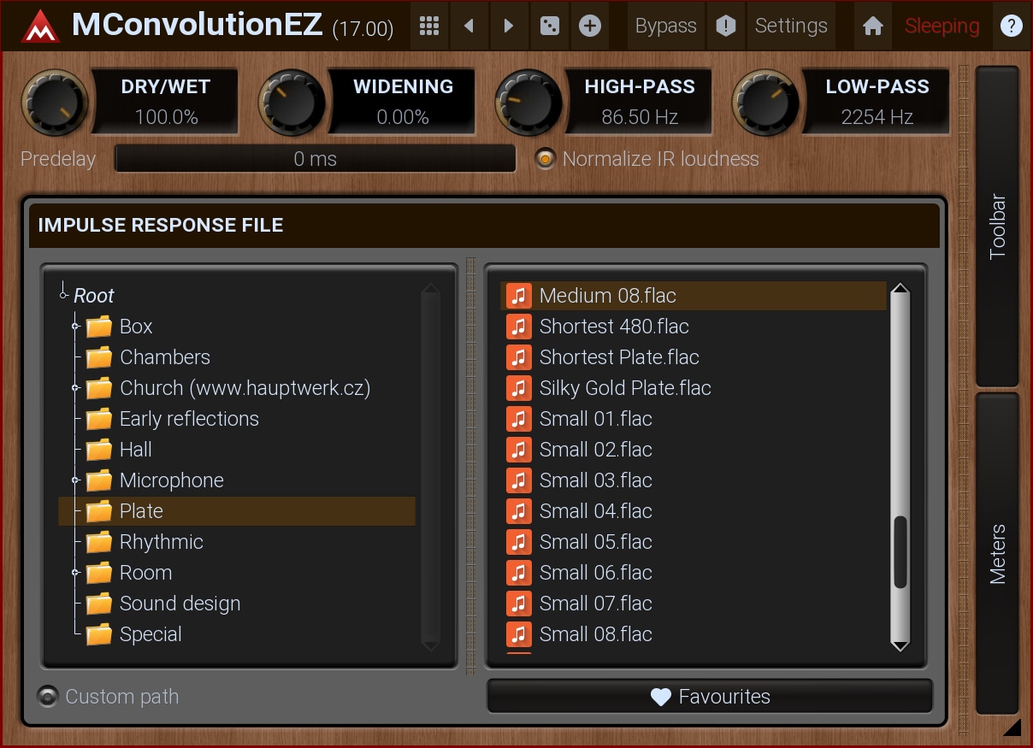This screenshot has width=1033, height=748.
Task: Click the home icon
Action: point(872,27)
